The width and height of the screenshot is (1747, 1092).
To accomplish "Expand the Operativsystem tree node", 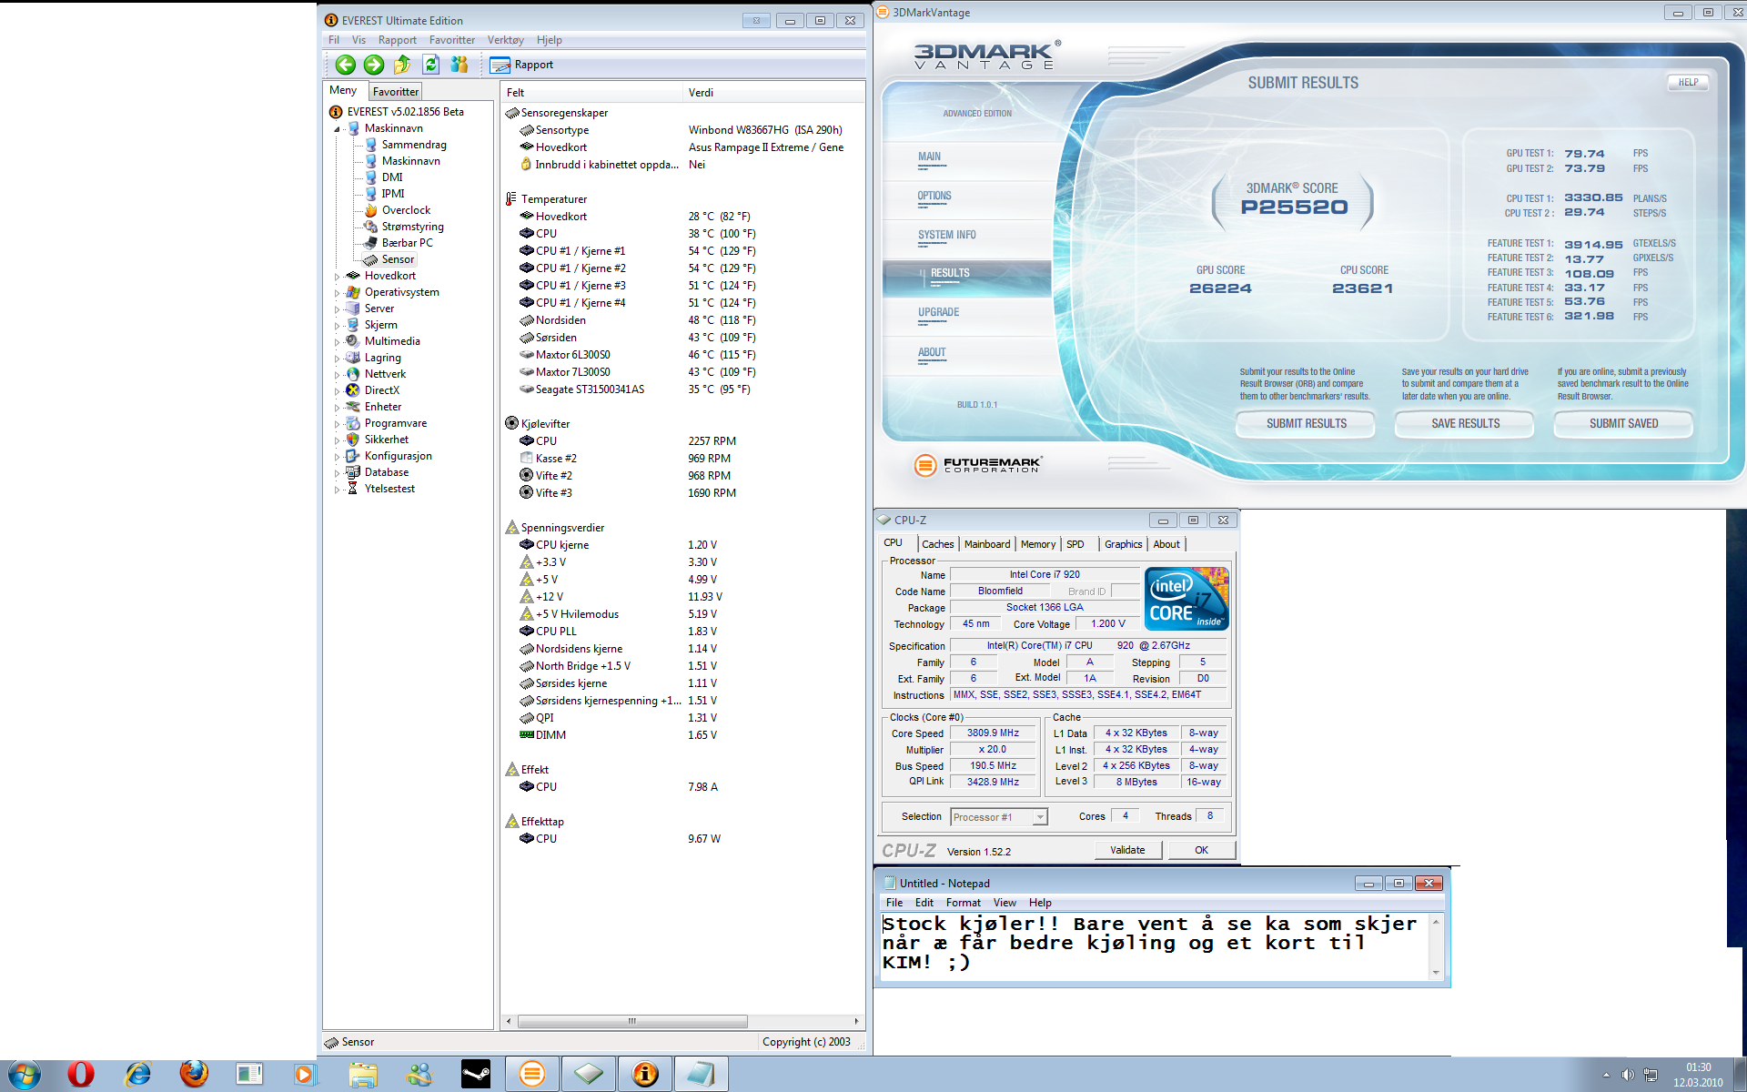I will coord(337,293).
